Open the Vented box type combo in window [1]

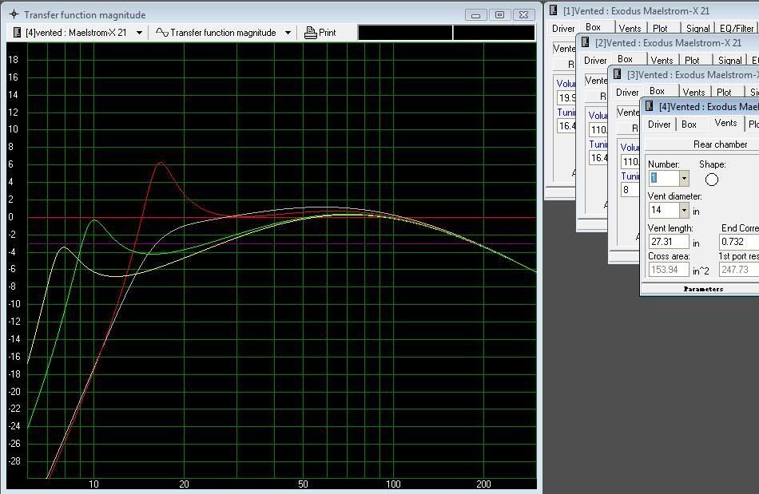click(564, 49)
